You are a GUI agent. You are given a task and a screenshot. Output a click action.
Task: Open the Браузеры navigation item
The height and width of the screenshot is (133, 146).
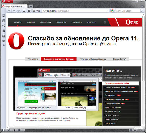(31, 22)
